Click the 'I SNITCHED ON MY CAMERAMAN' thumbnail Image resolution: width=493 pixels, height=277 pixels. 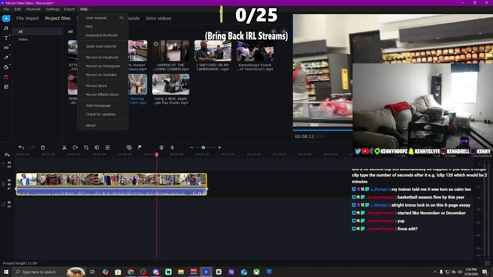pos(213,51)
